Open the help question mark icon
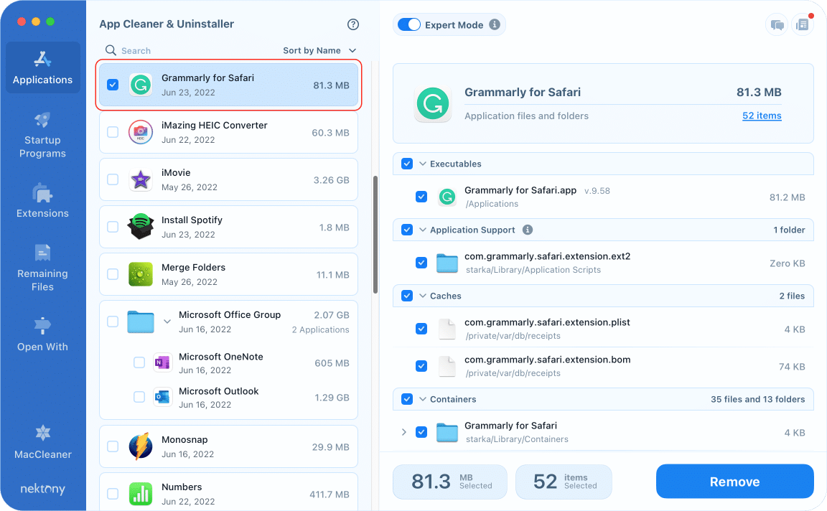Image resolution: width=827 pixels, height=511 pixels. tap(353, 24)
